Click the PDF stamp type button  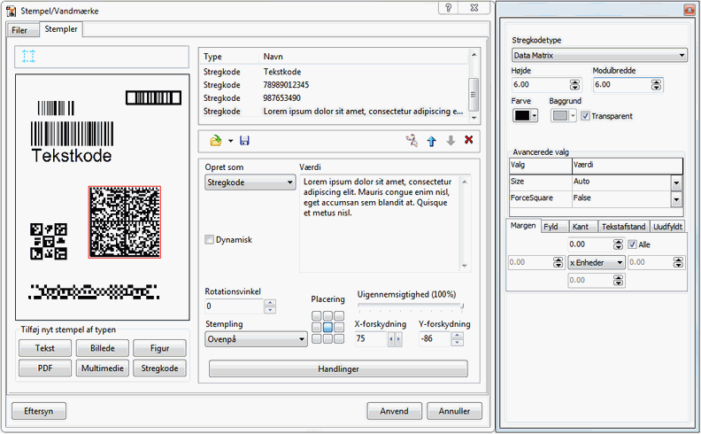coord(45,368)
